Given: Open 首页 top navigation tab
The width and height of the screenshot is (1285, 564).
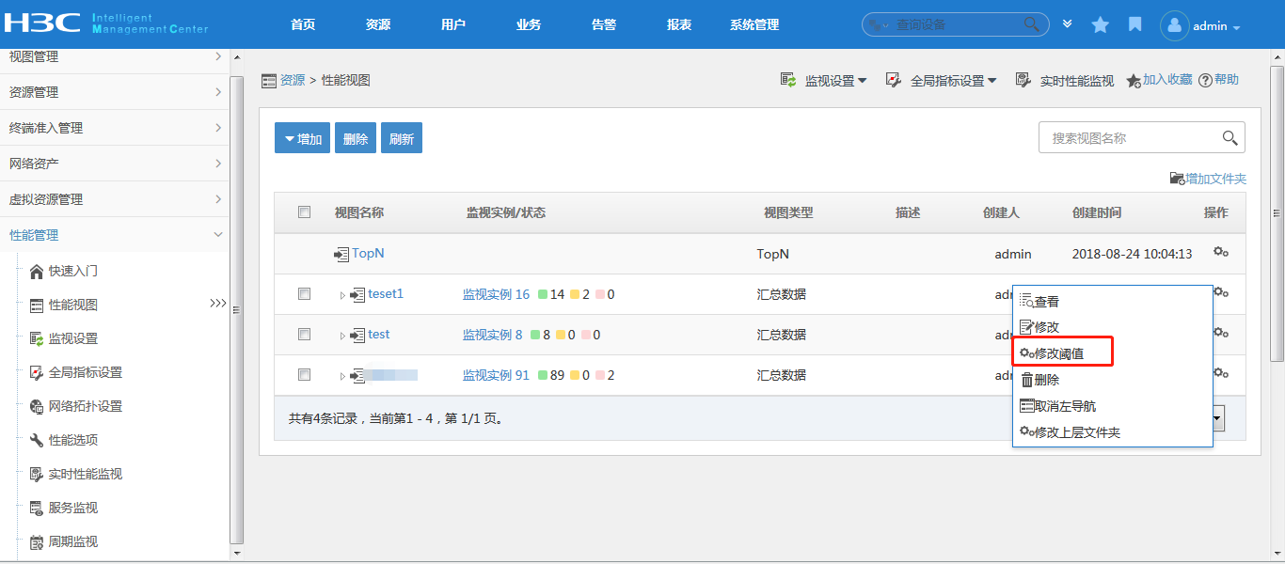Looking at the screenshot, I should (303, 24).
